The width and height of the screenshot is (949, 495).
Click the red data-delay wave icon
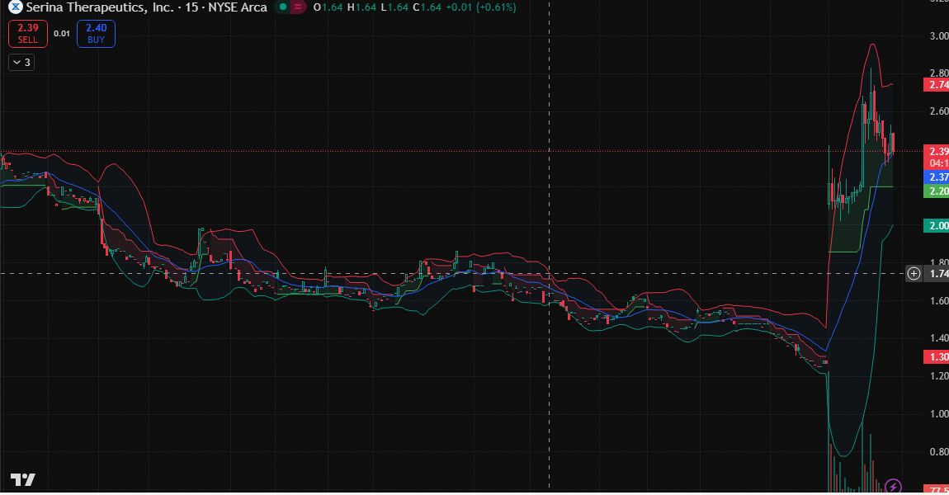click(x=297, y=7)
